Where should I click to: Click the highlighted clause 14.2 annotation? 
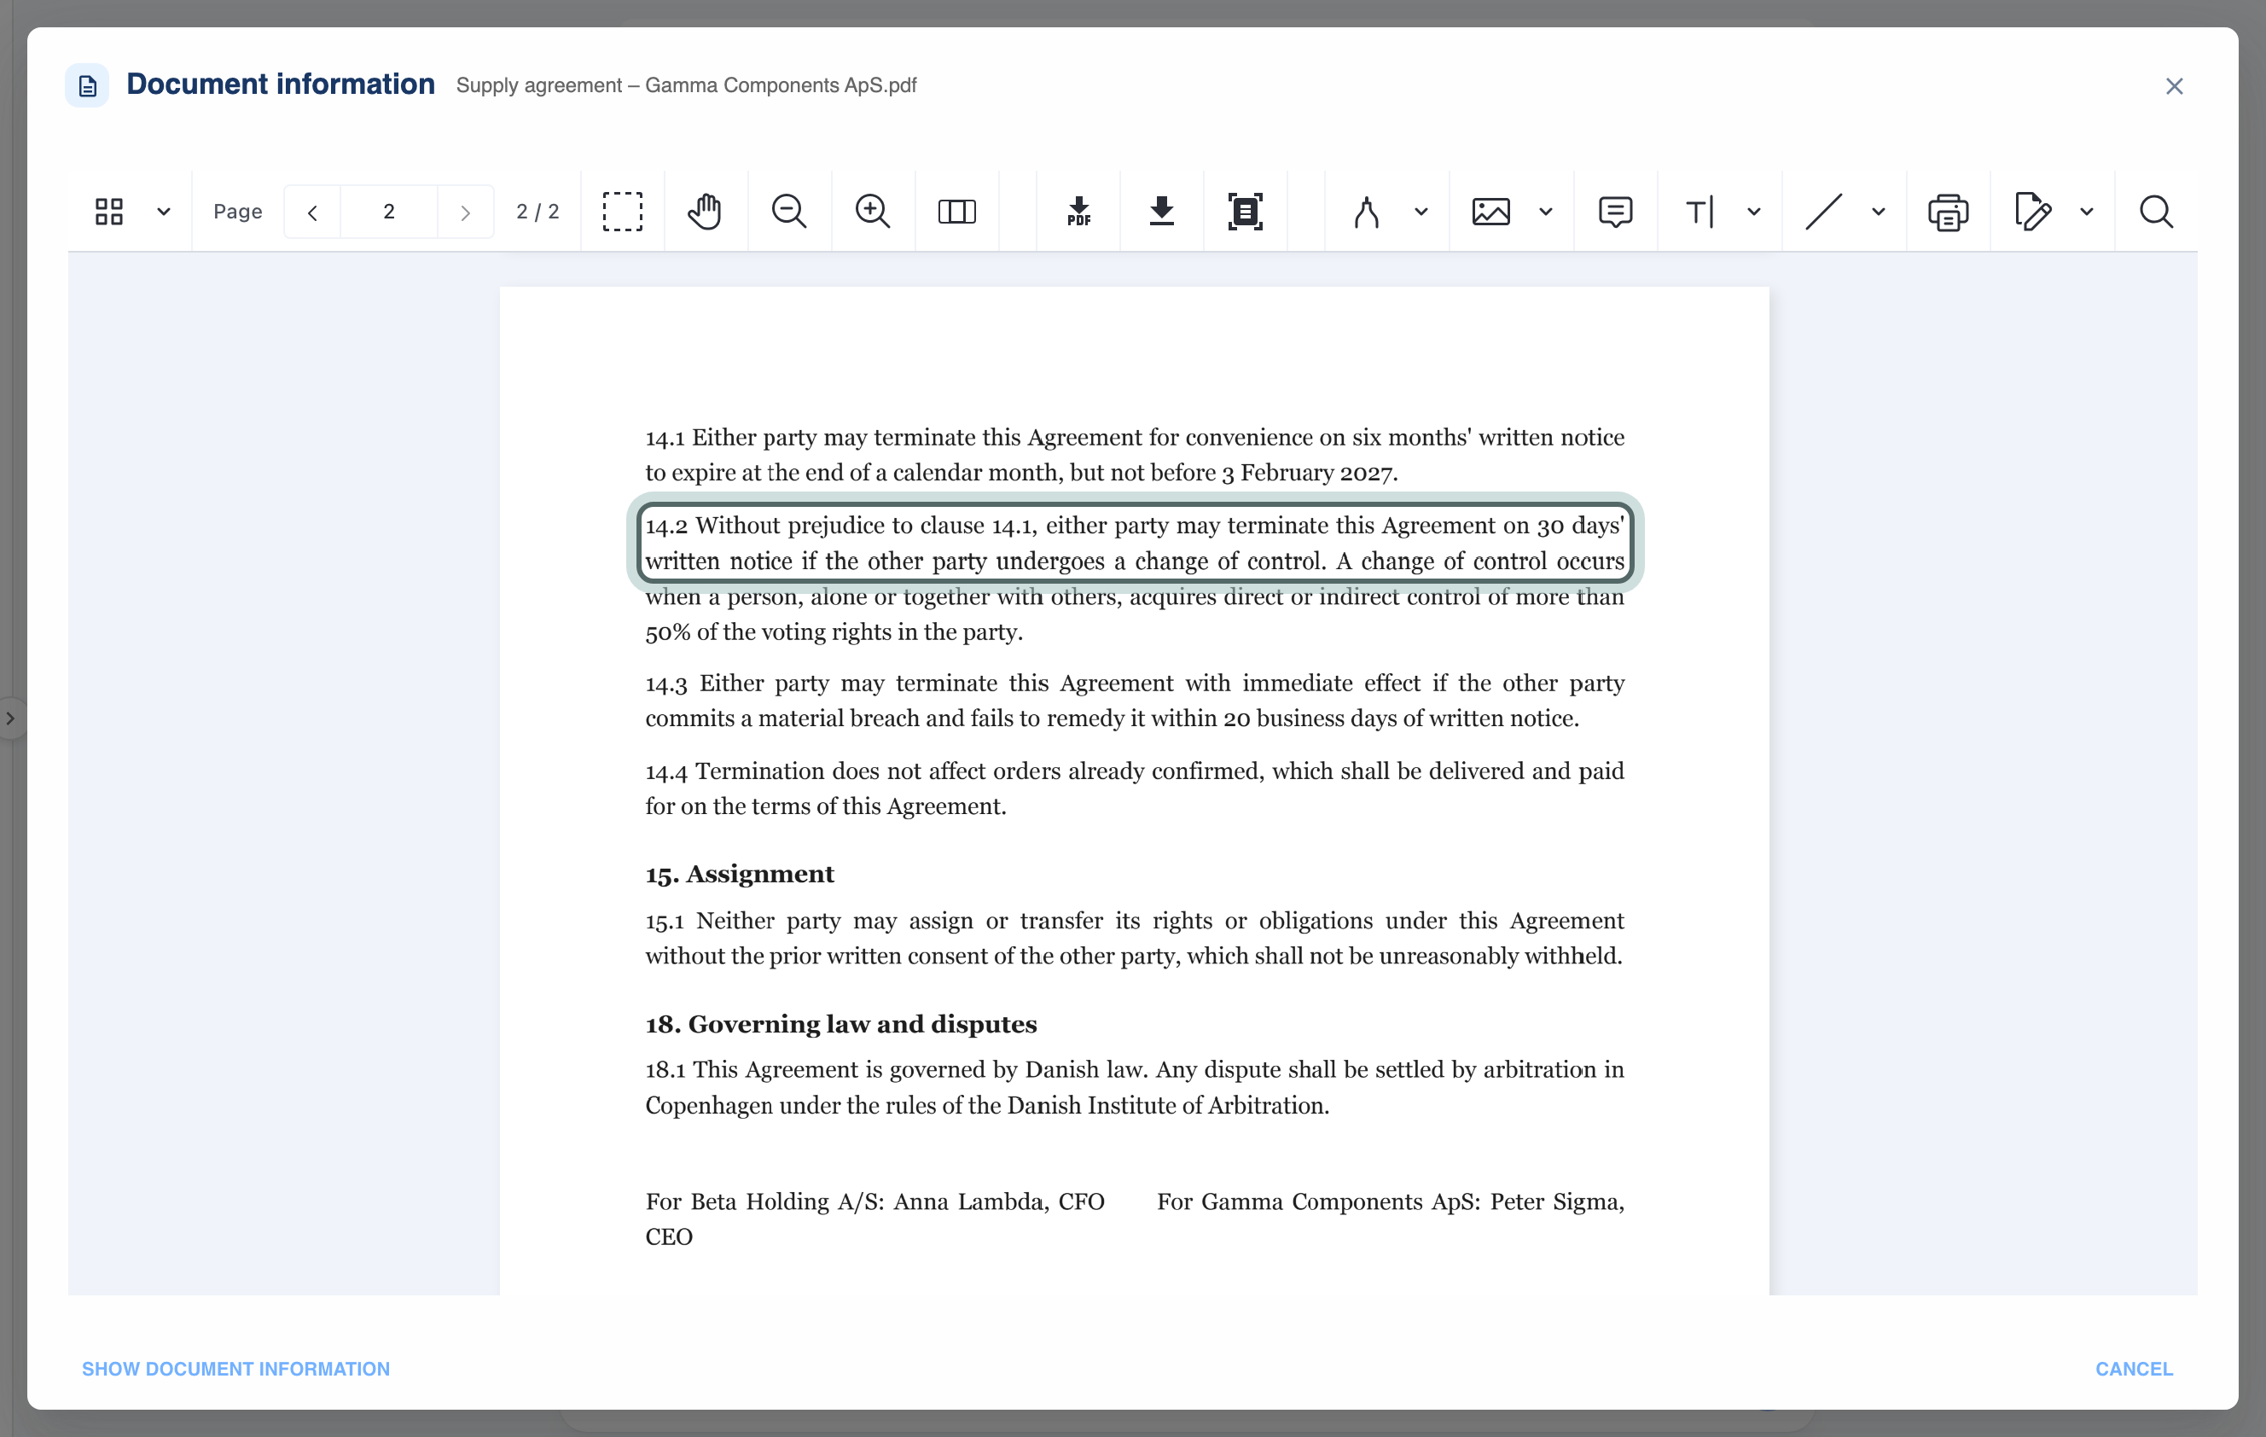[x=1135, y=543]
